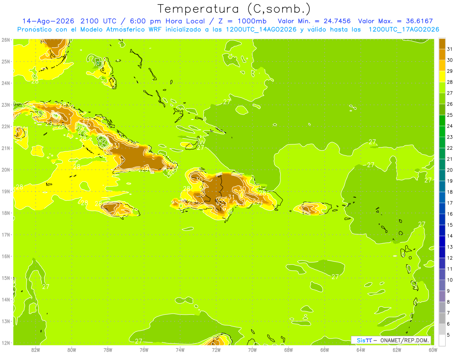Click the "12N" latitude axis label
Screen dimensions: 460x355
(x=6, y=343)
